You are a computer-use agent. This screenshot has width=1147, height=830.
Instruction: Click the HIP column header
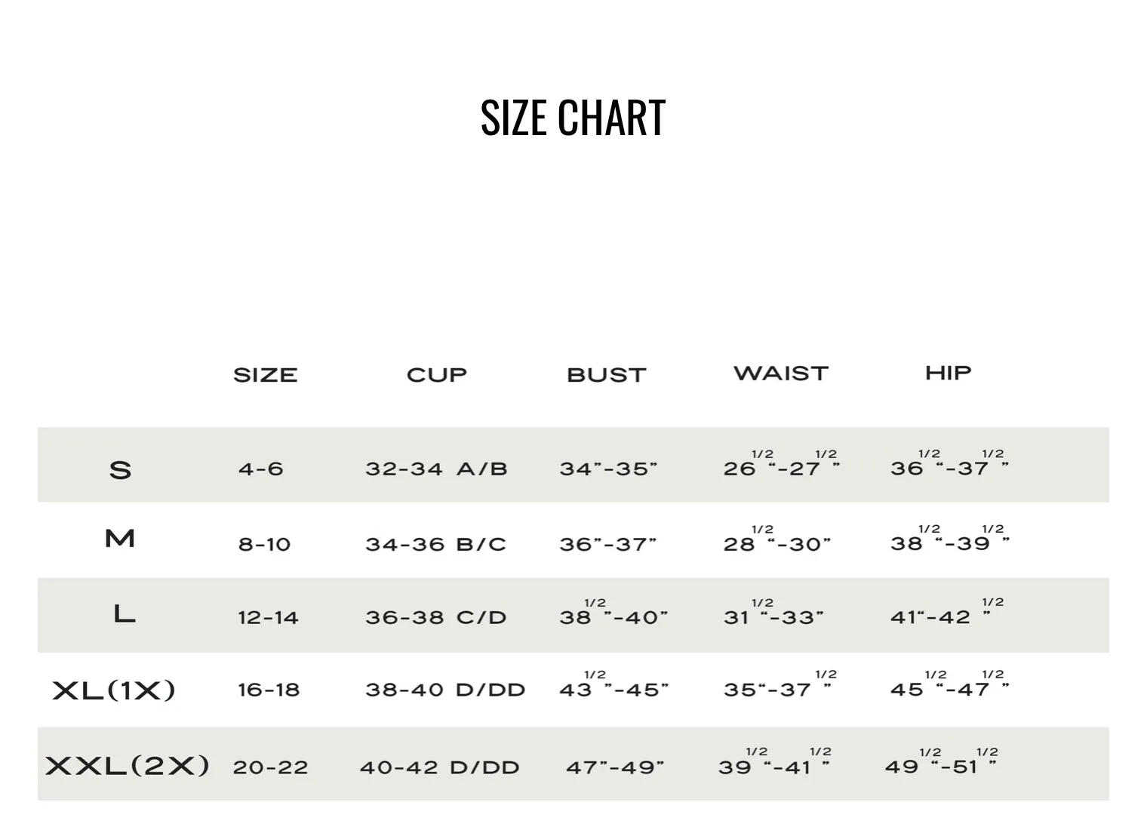pyautogui.click(x=949, y=373)
